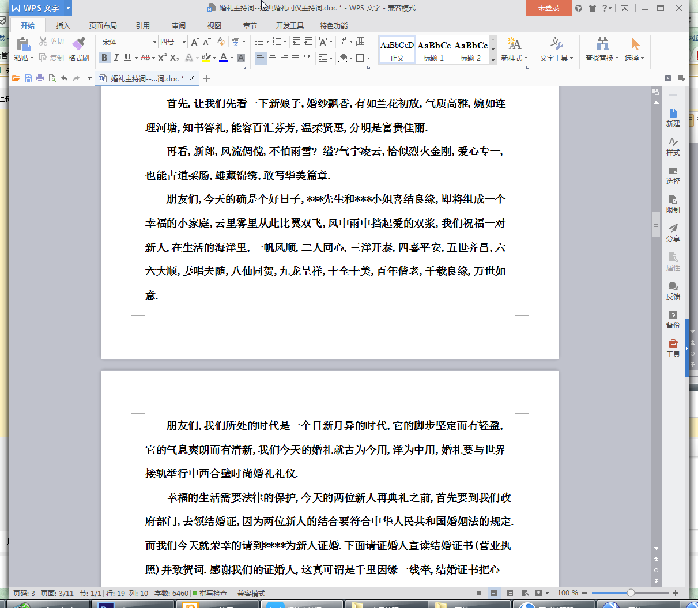
Task: Click the character shading A icon
Action: 241,58
